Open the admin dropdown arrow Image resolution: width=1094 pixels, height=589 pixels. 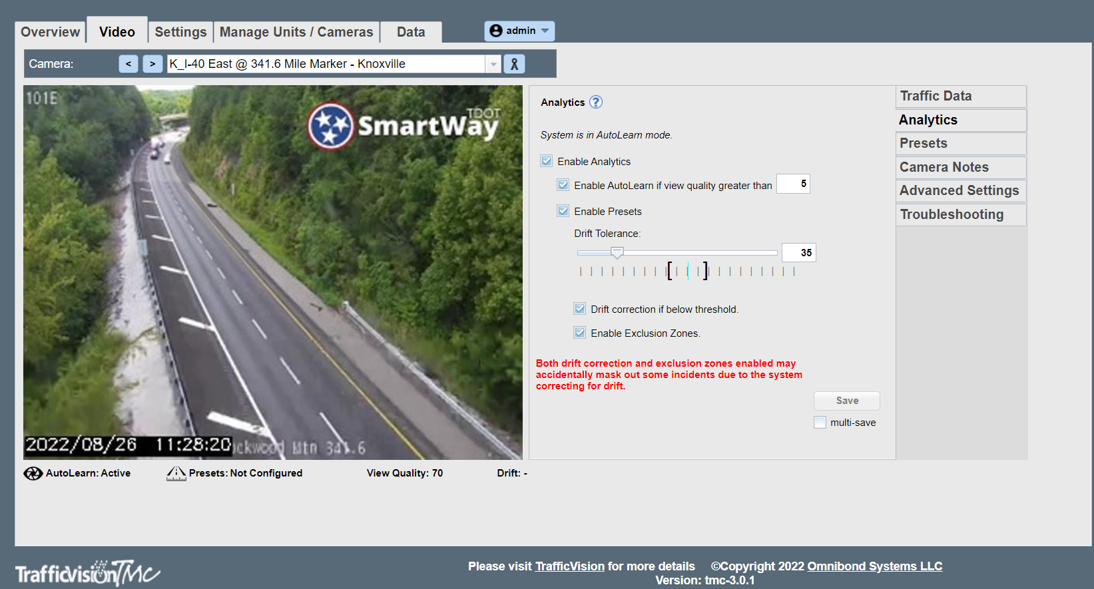coord(545,31)
